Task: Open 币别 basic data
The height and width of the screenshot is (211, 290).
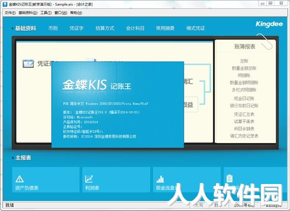Action: (53, 28)
